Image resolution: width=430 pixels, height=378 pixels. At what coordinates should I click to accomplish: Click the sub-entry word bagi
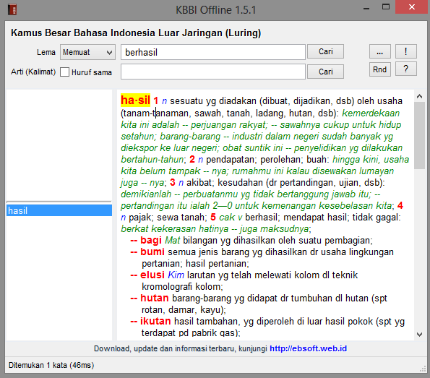point(151,240)
